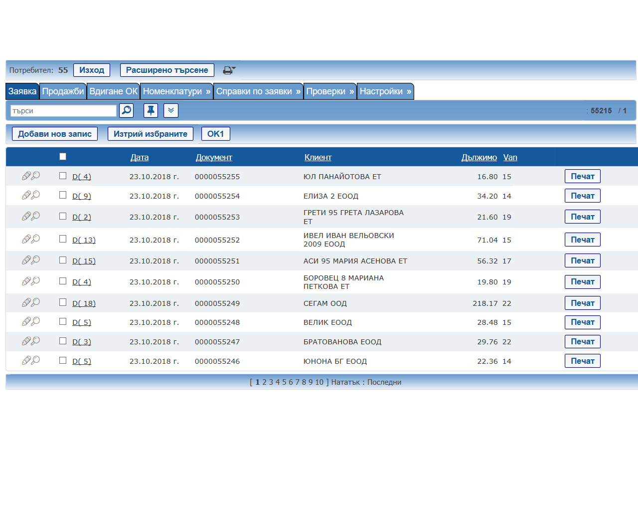Click pencil icon for ЮНОНА БГ ЕООД
This screenshot has width=638, height=511.
tap(26, 361)
